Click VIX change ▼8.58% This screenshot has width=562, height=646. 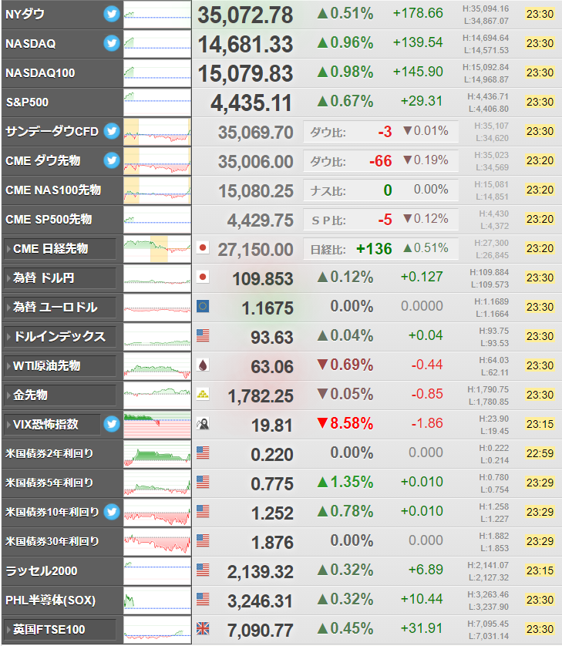tap(345, 423)
